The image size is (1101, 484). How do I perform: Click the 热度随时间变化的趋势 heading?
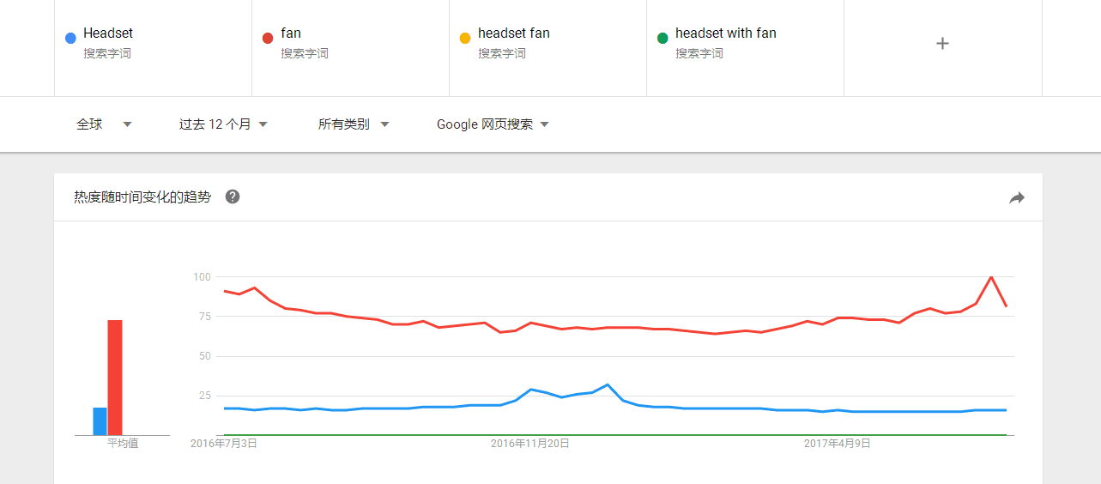point(142,197)
